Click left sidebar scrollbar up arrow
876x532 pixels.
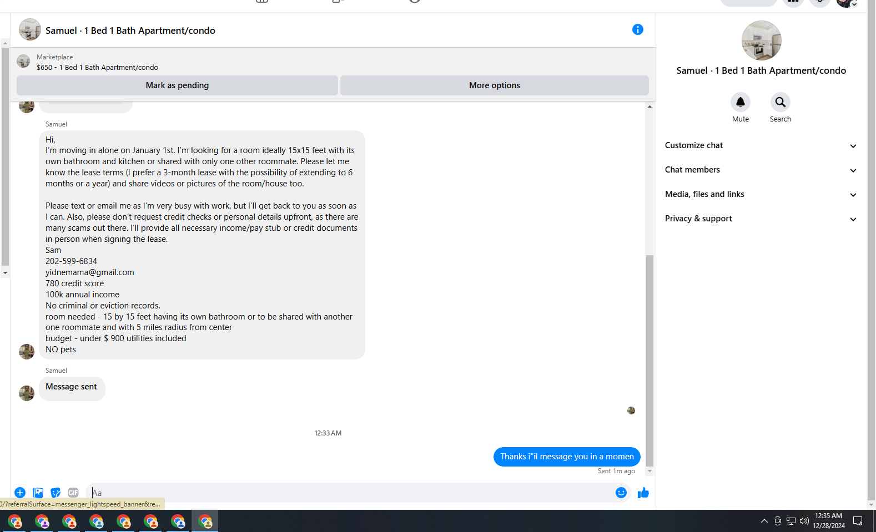tap(5, 43)
